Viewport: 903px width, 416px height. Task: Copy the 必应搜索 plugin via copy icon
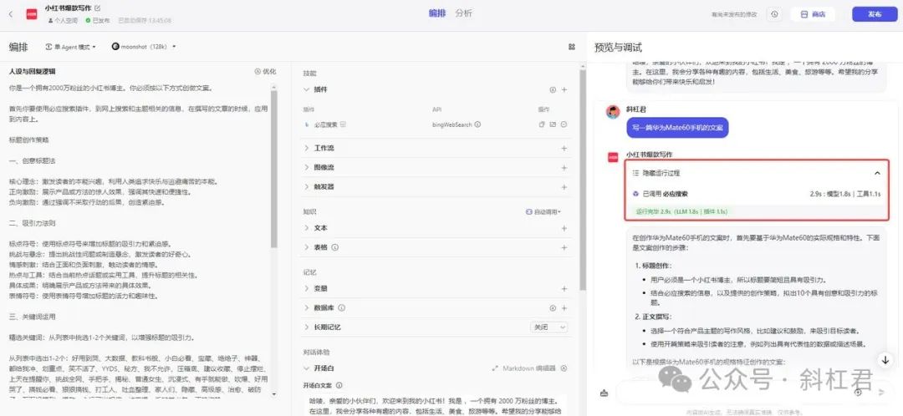(x=541, y=124)
